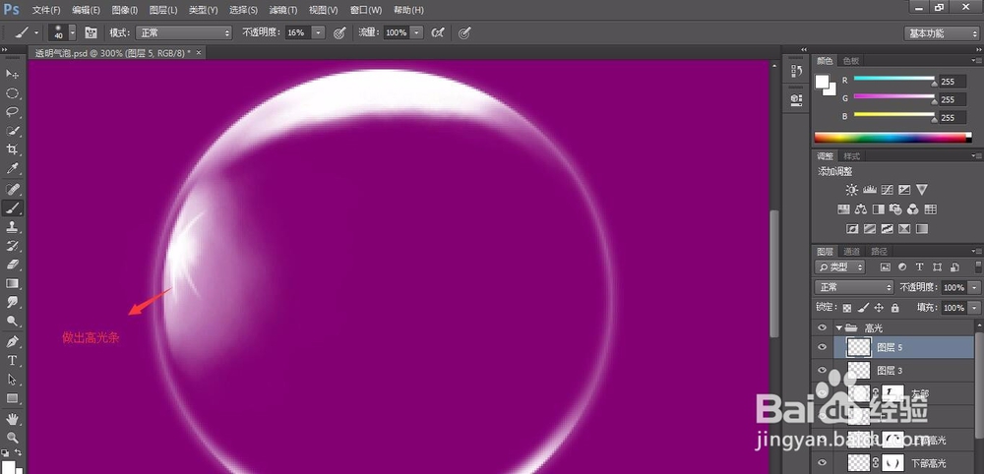The width and height of the screenshot is (984, 474).
Task: Add a Photo Filter adjustment
Action: (x=895, y=208)
